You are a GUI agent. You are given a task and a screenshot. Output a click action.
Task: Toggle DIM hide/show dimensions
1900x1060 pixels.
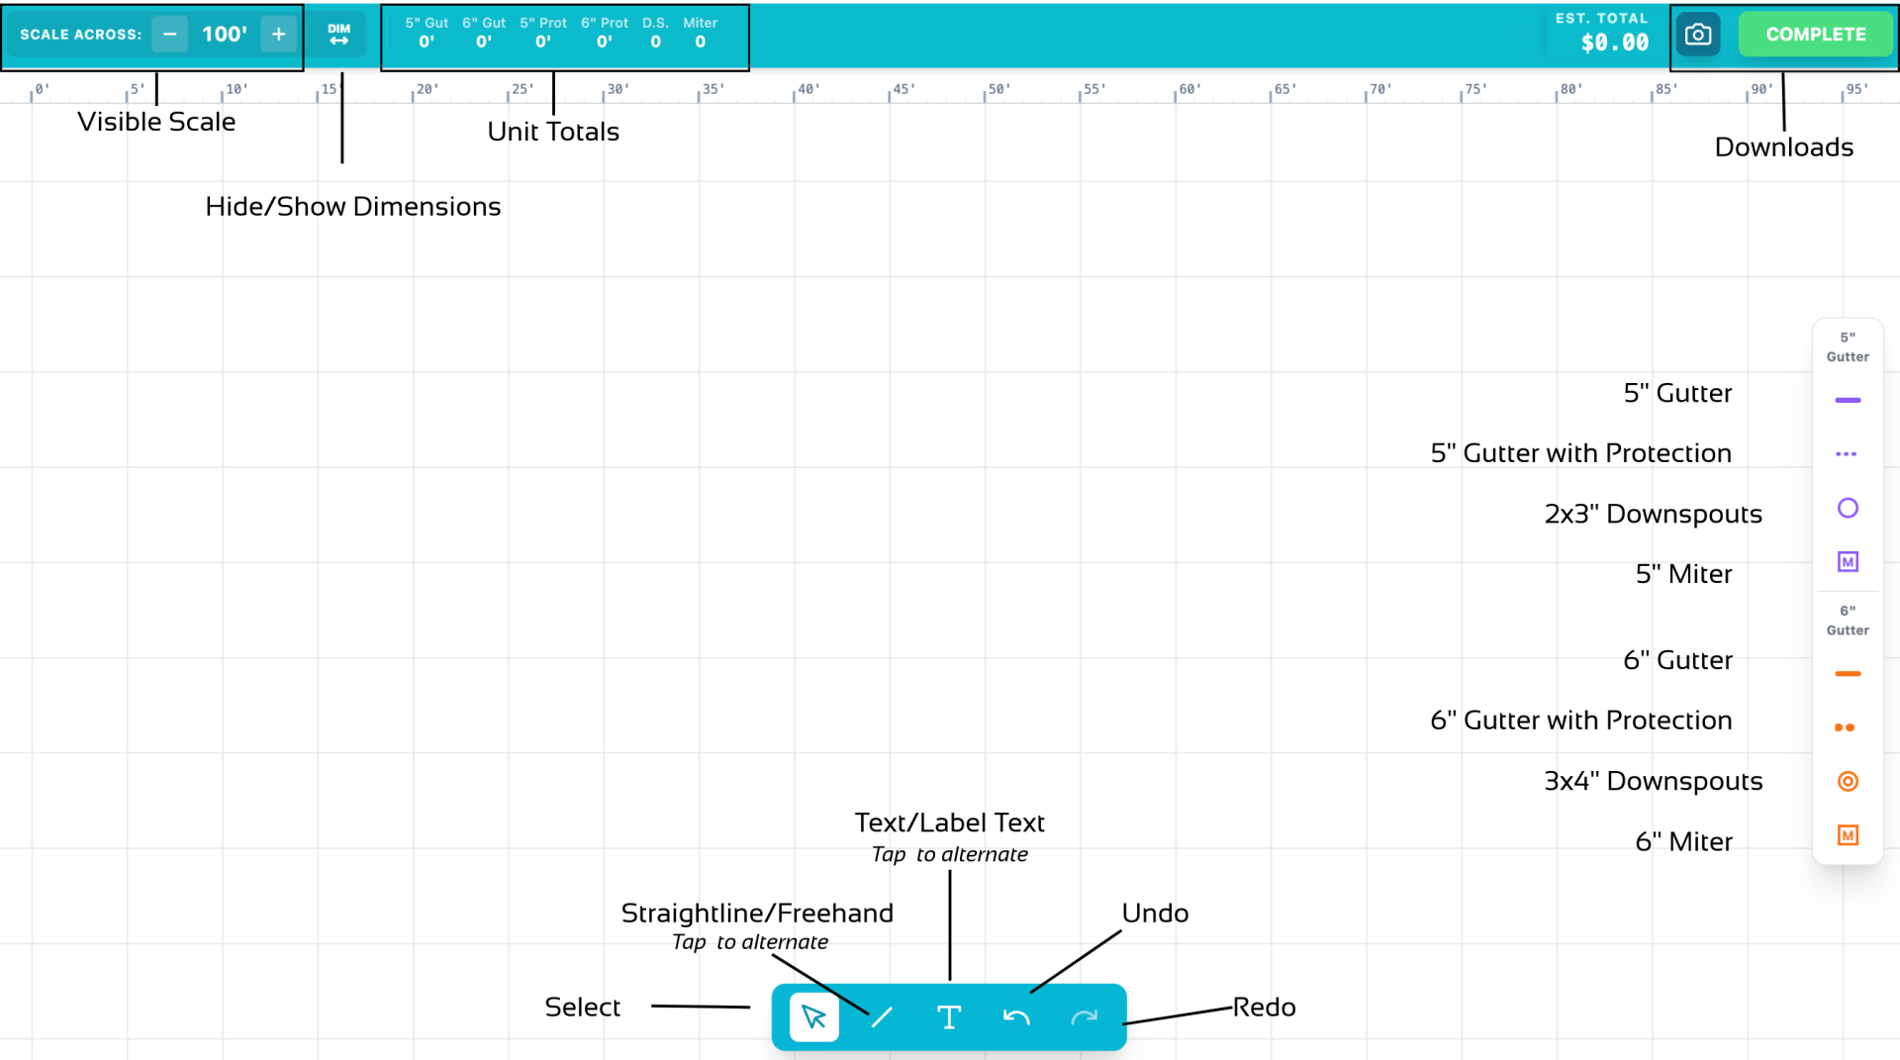coord(339,35)
